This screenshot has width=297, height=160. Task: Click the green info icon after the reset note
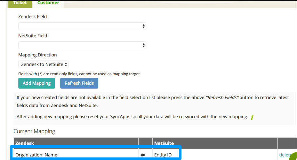click(x=252, y=117)
